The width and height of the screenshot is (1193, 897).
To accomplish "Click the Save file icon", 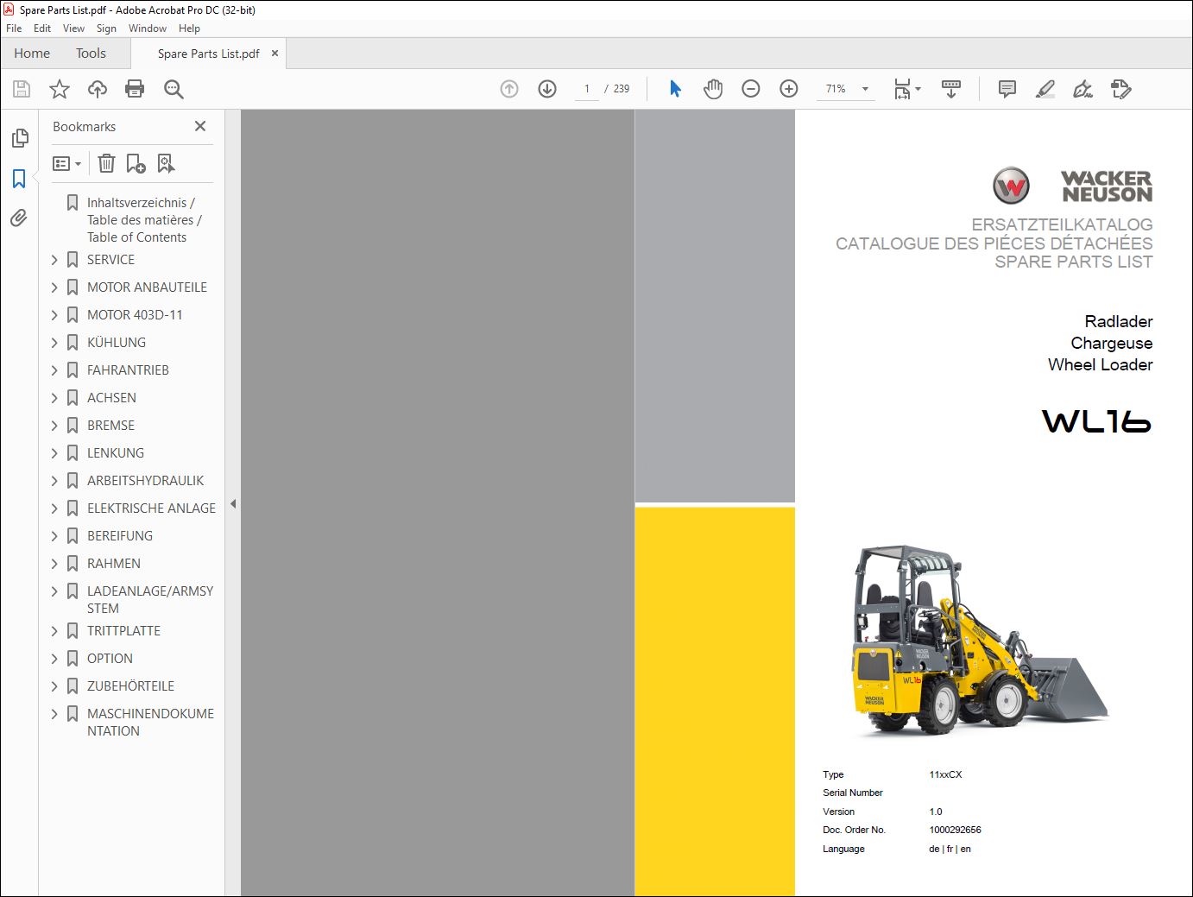I will click(22, 89).
